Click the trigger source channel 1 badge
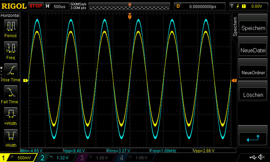 click(244, 6)
